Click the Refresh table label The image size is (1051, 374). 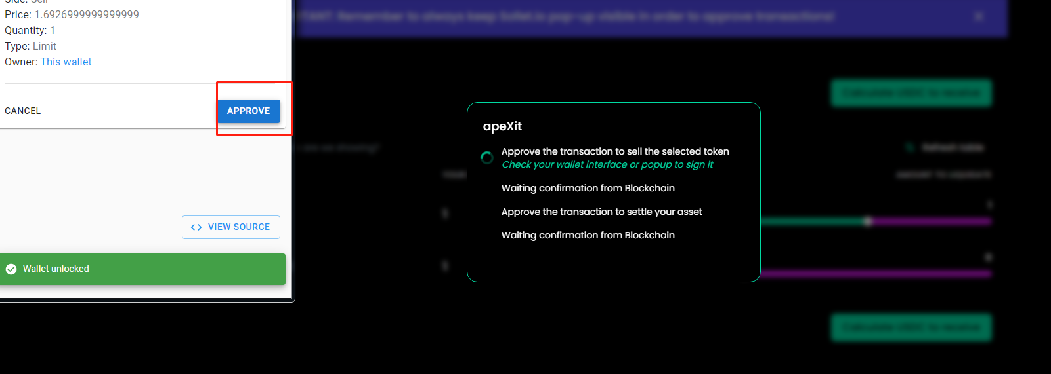point(953,147)
